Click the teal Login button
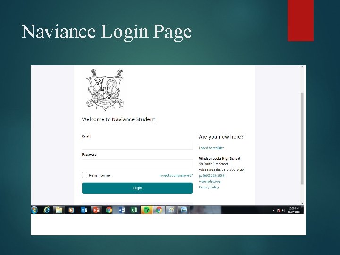The image size is (340, 255). tap(137, 188)
